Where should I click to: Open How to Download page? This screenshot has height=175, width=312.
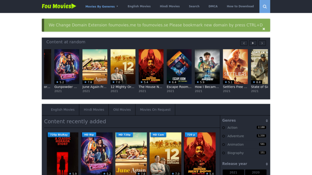coord(240,6)
